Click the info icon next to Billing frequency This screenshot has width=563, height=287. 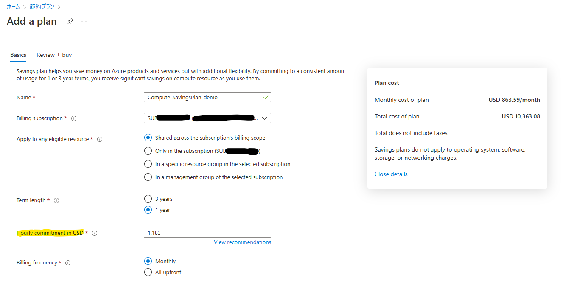[68, 262]
